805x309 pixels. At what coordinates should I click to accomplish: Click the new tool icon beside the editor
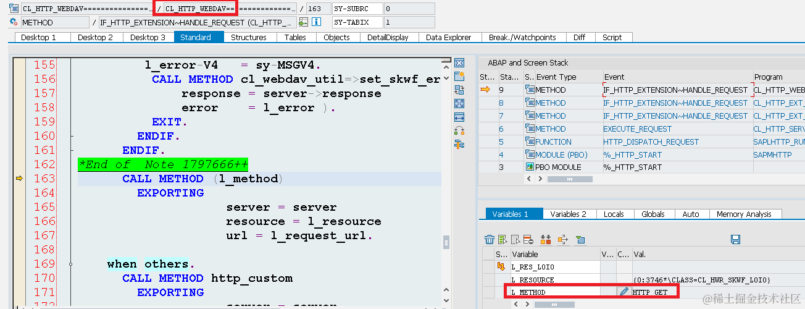(x=459, y=77)
